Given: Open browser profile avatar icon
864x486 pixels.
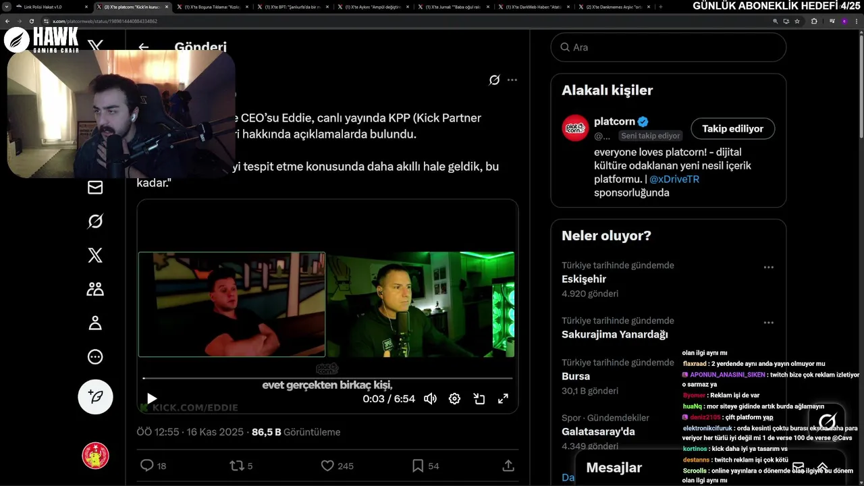Looking at the screenshot, I should pos(844,22).
